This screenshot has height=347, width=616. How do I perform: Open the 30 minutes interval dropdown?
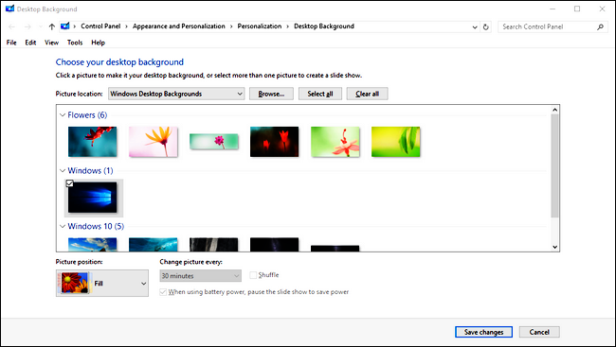coord(200,276)
